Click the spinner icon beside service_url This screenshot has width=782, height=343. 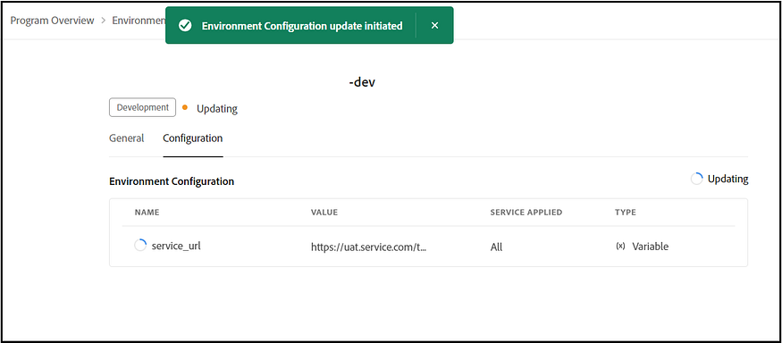coord(140,246)
